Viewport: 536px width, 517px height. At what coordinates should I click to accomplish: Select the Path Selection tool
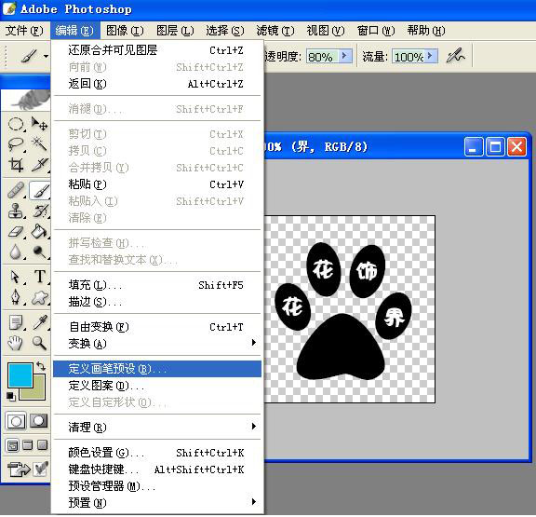point(16,277)
